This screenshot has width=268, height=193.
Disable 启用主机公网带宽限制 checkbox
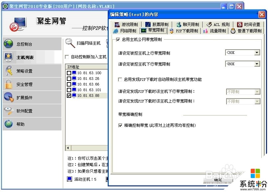[x=118, y=40]
